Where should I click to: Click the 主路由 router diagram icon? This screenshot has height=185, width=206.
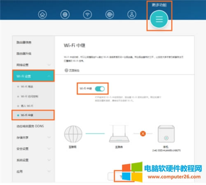[x=119, y=133]
